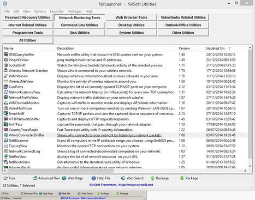Show the All Utilities group
Image resolution: width=255 pixels, height=200 pixels.
(28, 40)
